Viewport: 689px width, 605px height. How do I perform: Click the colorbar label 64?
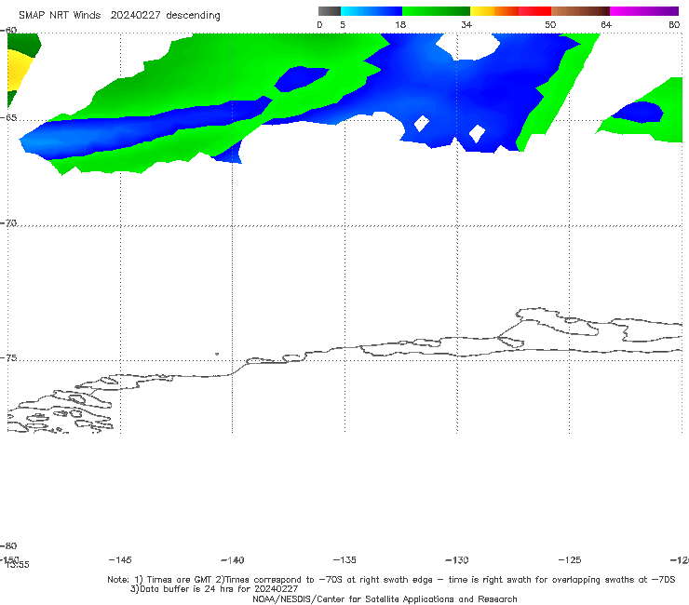pos(606,25)
